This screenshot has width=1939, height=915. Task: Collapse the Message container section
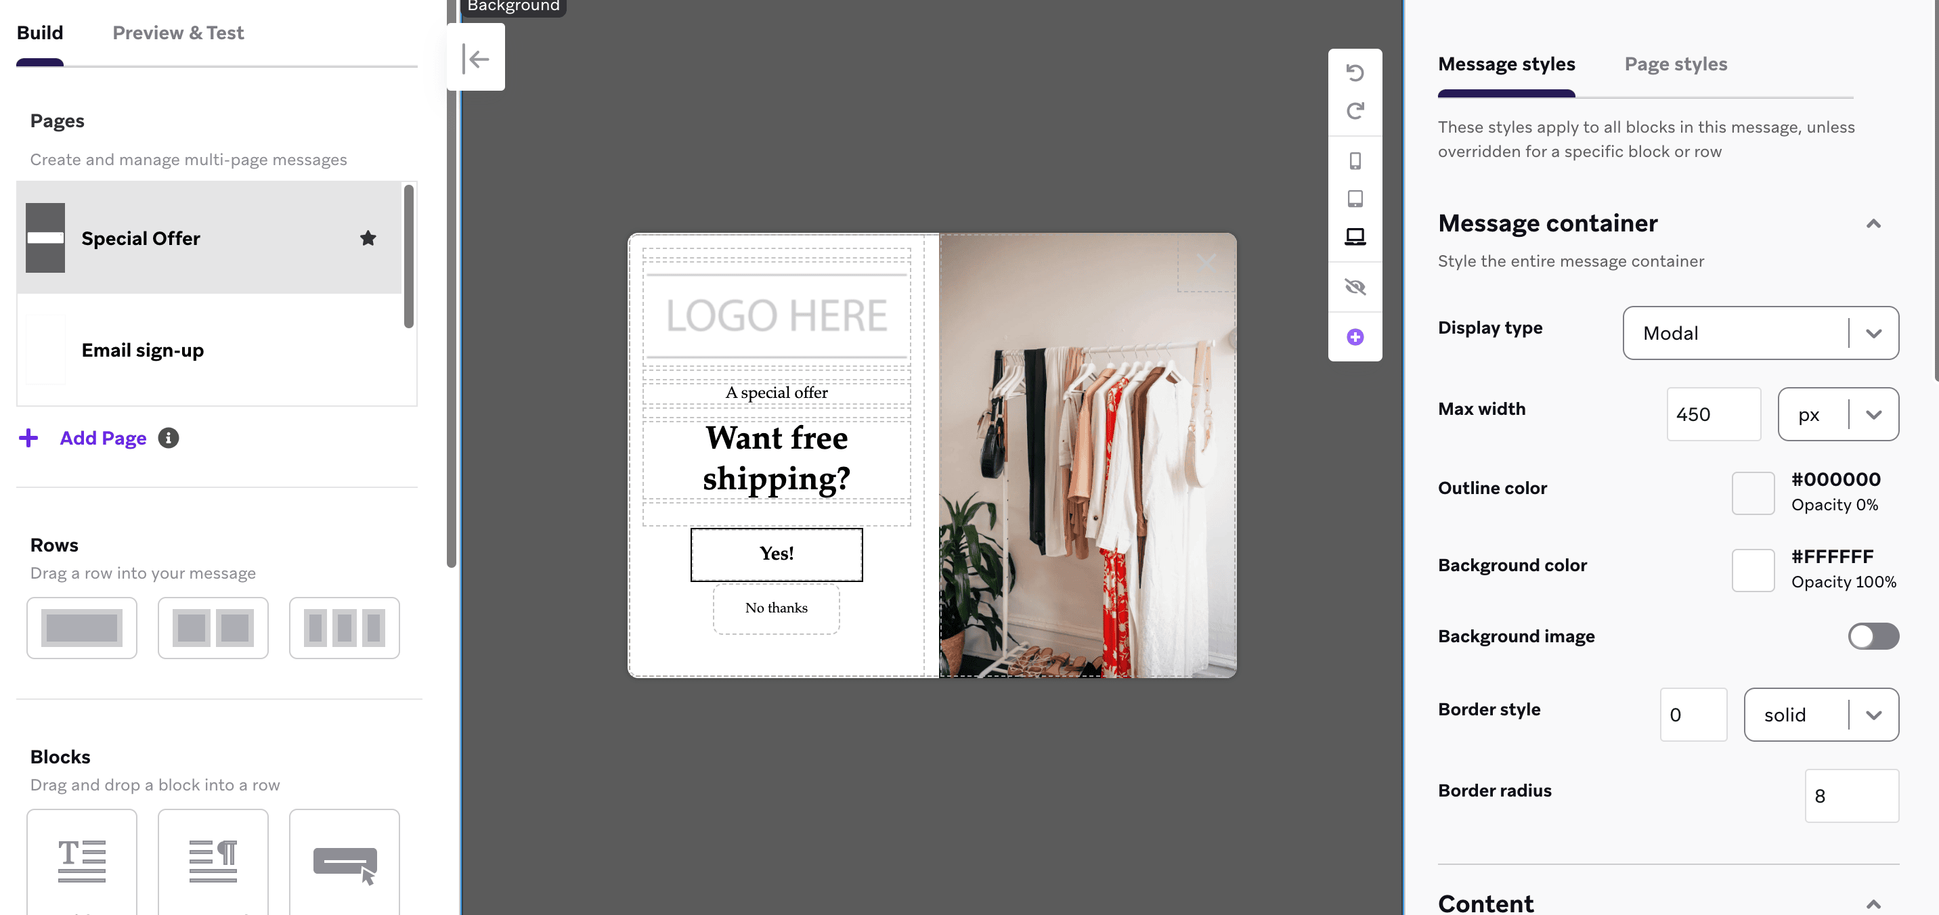(1874, 223)
